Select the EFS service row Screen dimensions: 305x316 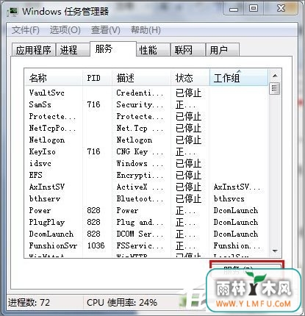(146, 175)
